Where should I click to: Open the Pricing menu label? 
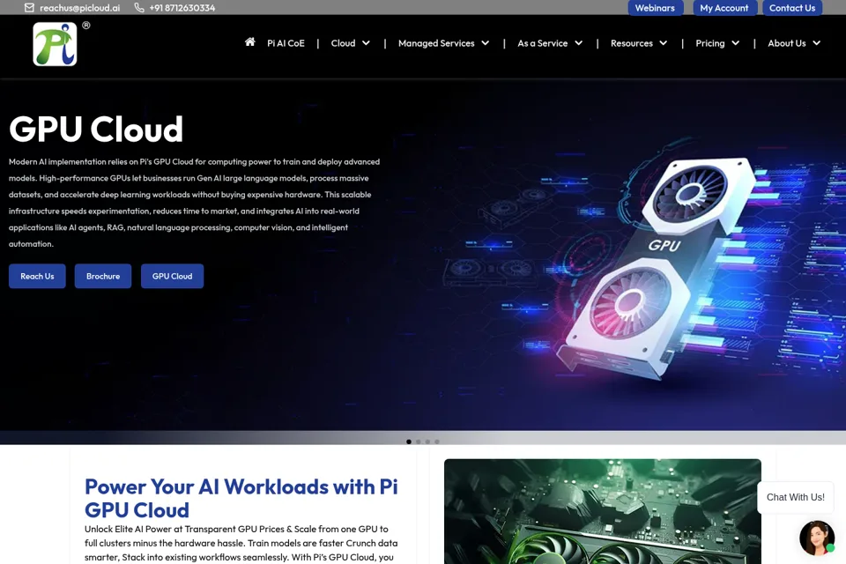click(x=710, y=43)
